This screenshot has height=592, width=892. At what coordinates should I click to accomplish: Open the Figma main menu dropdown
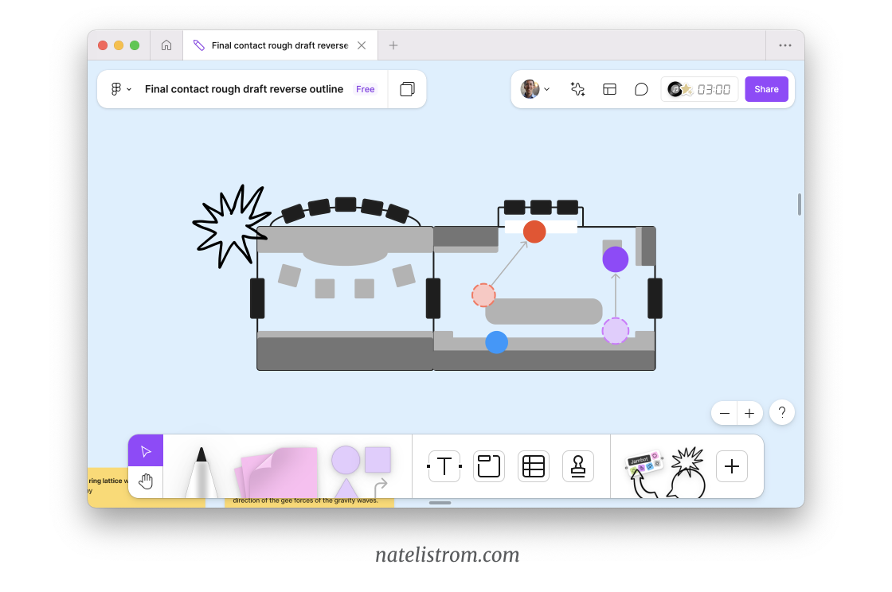pos(120,89)
